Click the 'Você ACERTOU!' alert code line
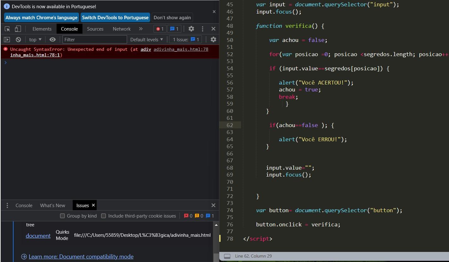This screenshot has width=449, height=262. point(316,83)
